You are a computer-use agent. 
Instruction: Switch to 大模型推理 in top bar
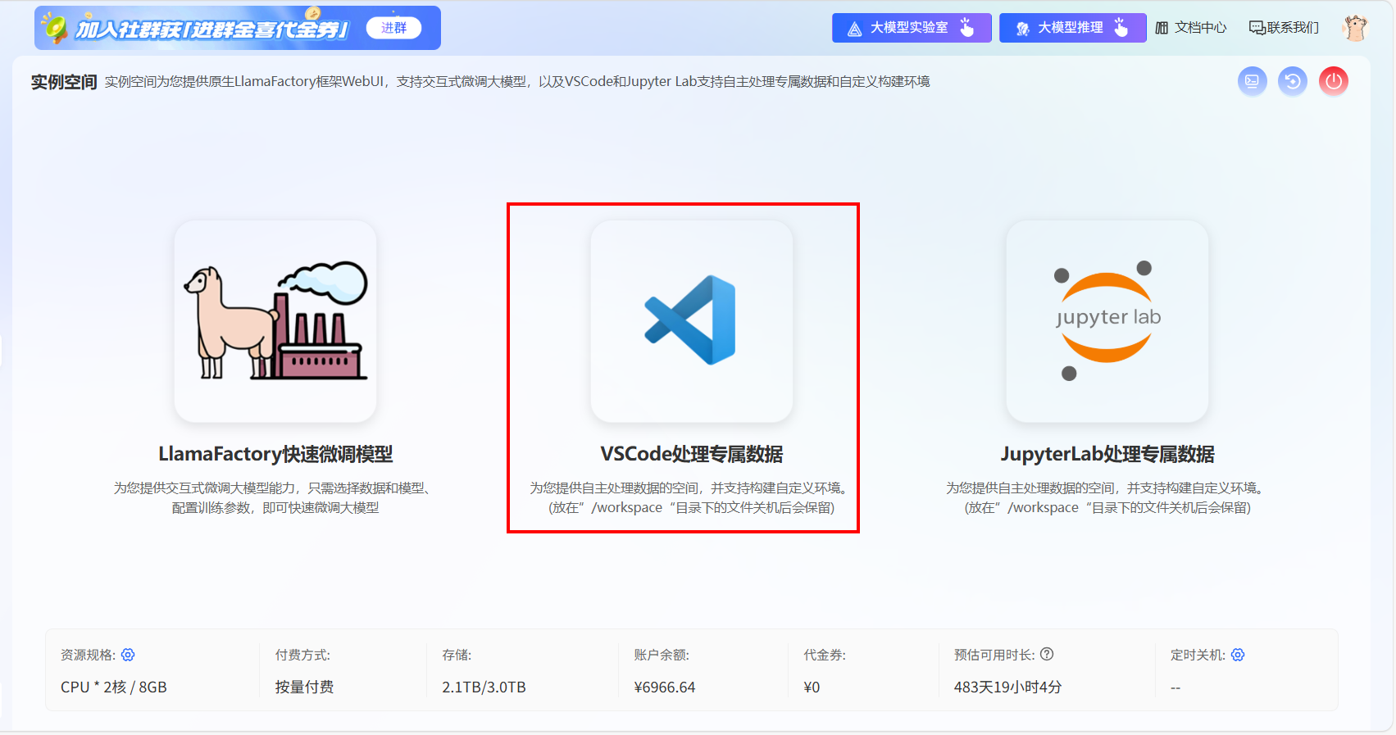click(1071, 28)
